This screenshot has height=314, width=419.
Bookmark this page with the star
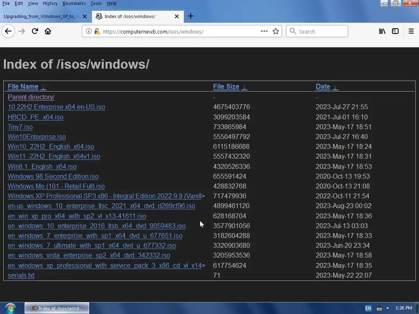pyautogui.click(x=276, y=31)
